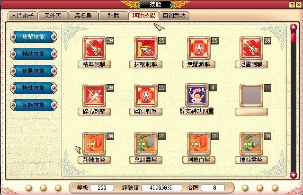Image resolution: width=303 pixels, height=195 pixels.
Task: Click the 無間滅擊 skill icon
Action: tap(199, 48)
